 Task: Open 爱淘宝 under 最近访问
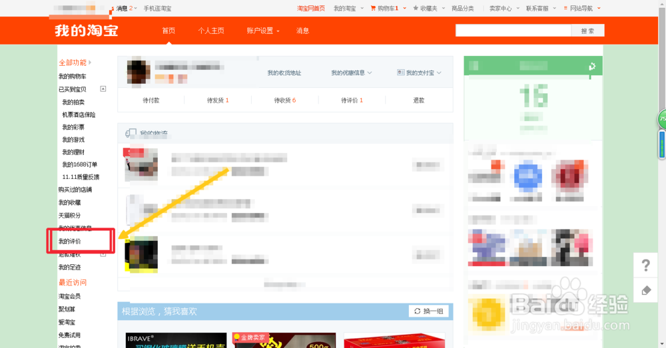click(67, 322)
